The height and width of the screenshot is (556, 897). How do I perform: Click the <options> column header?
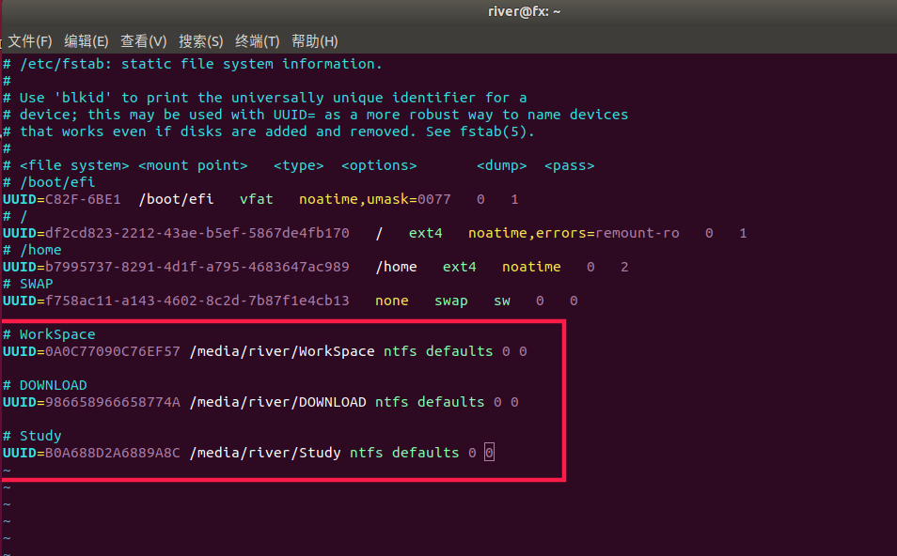[x=379, y=165]
